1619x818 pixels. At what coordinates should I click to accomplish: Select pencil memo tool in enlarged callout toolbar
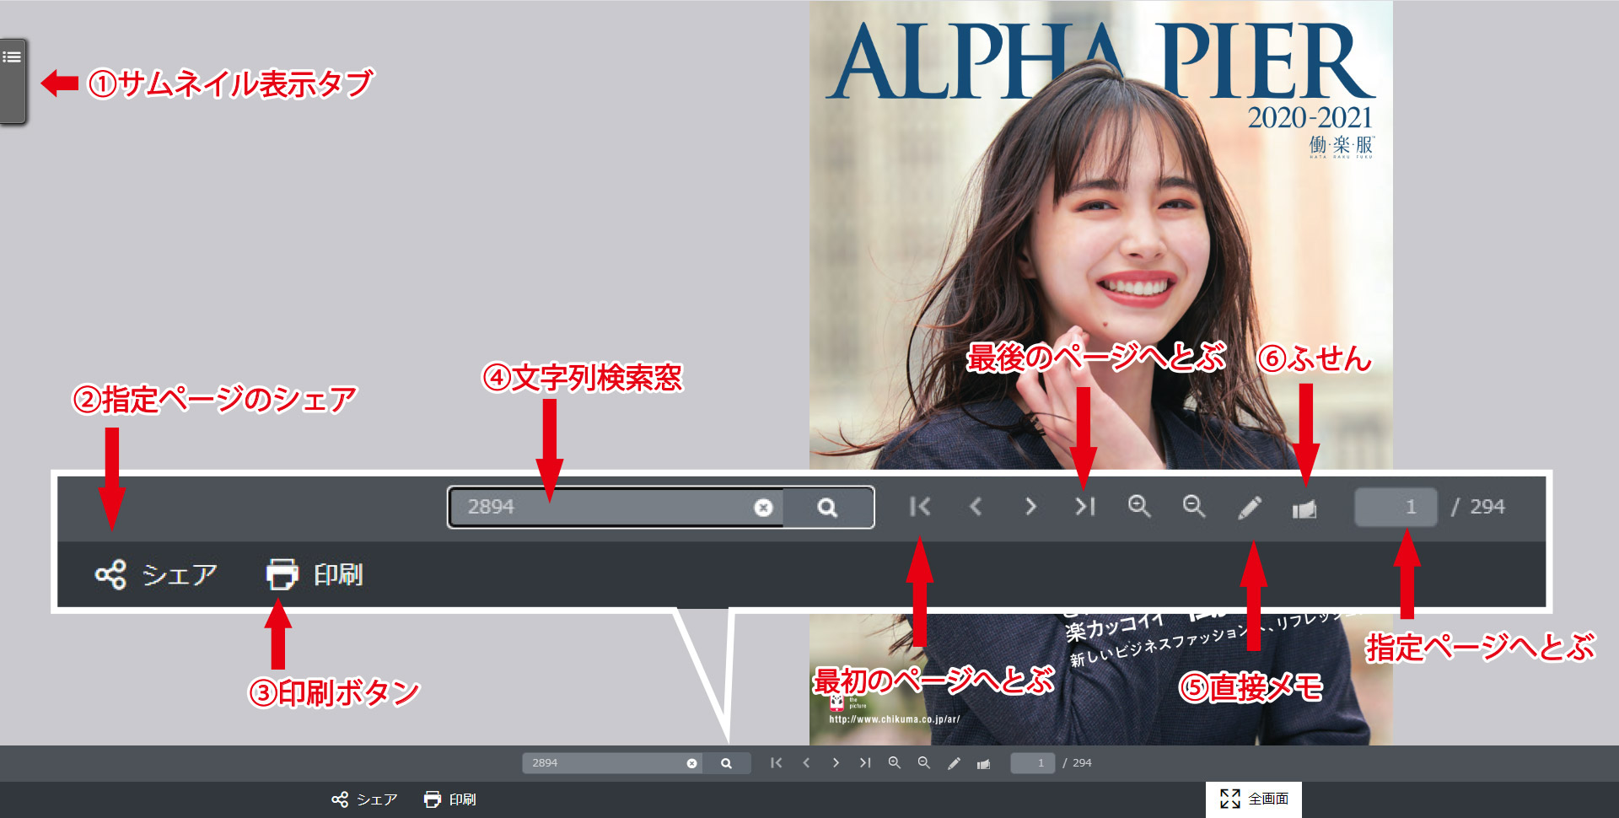(x=1250, y=508)
